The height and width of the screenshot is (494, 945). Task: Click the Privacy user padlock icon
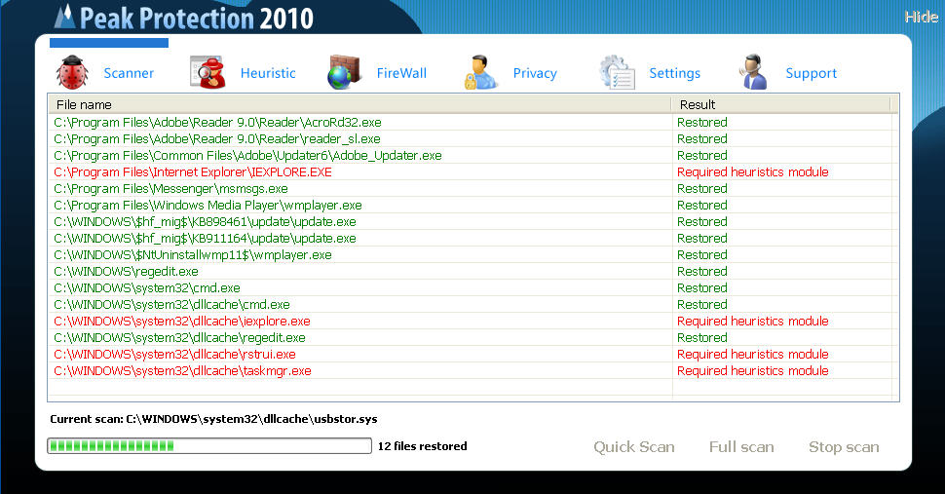tap(480, 72)
